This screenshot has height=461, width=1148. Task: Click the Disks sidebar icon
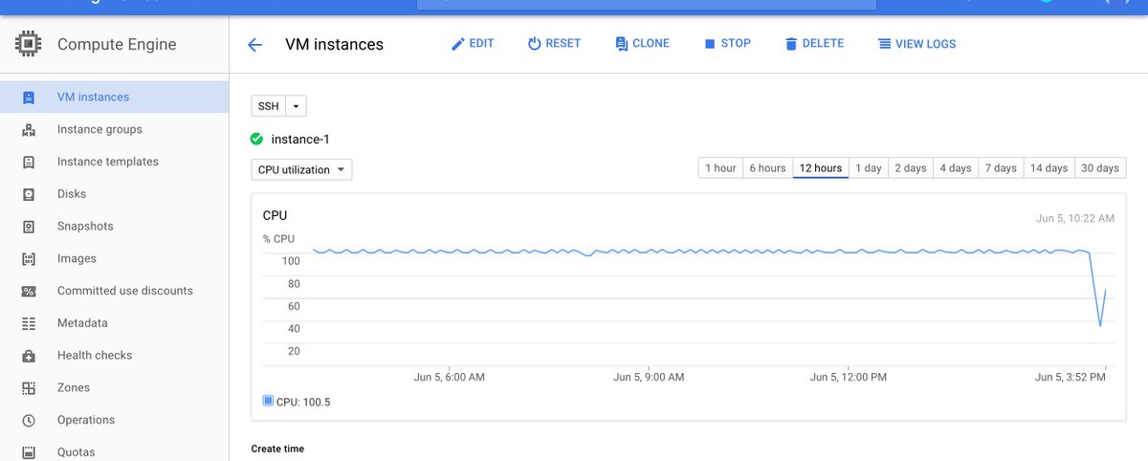(x=29, y=194)
